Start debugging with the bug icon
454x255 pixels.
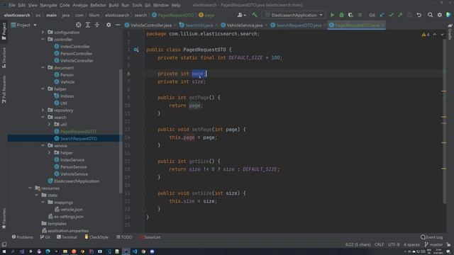(x=341, y=15)
